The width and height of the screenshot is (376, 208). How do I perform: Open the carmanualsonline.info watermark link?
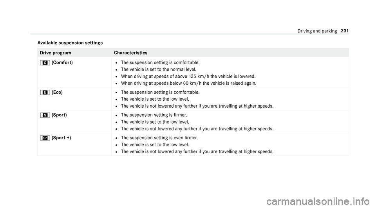318,201
